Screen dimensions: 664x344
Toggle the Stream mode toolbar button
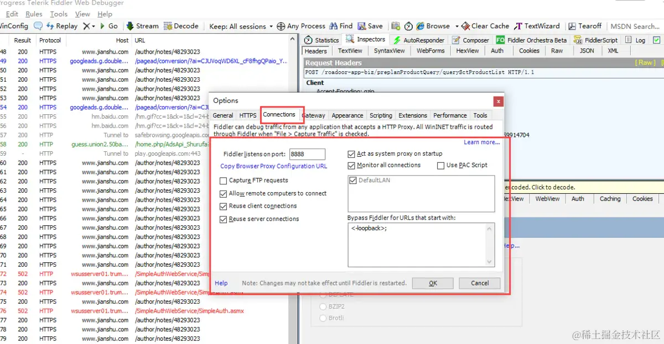(x=143, y=26)
